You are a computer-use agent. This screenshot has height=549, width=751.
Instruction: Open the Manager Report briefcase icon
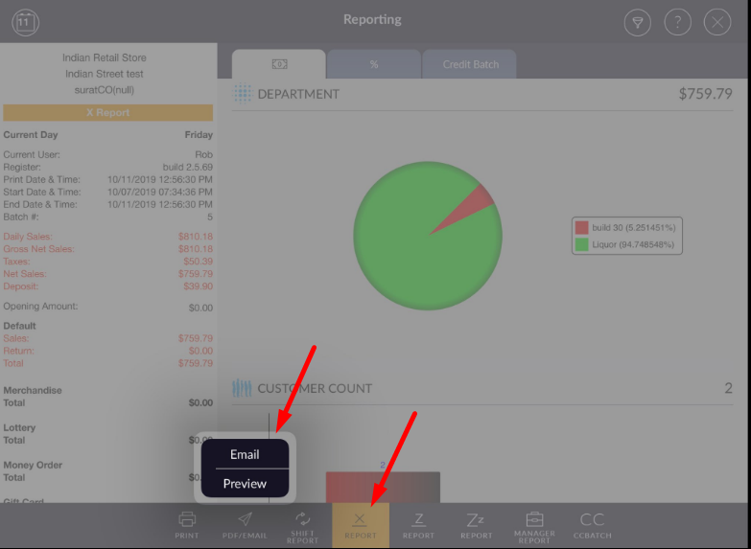pyautogui.click(x=534, y=524)
